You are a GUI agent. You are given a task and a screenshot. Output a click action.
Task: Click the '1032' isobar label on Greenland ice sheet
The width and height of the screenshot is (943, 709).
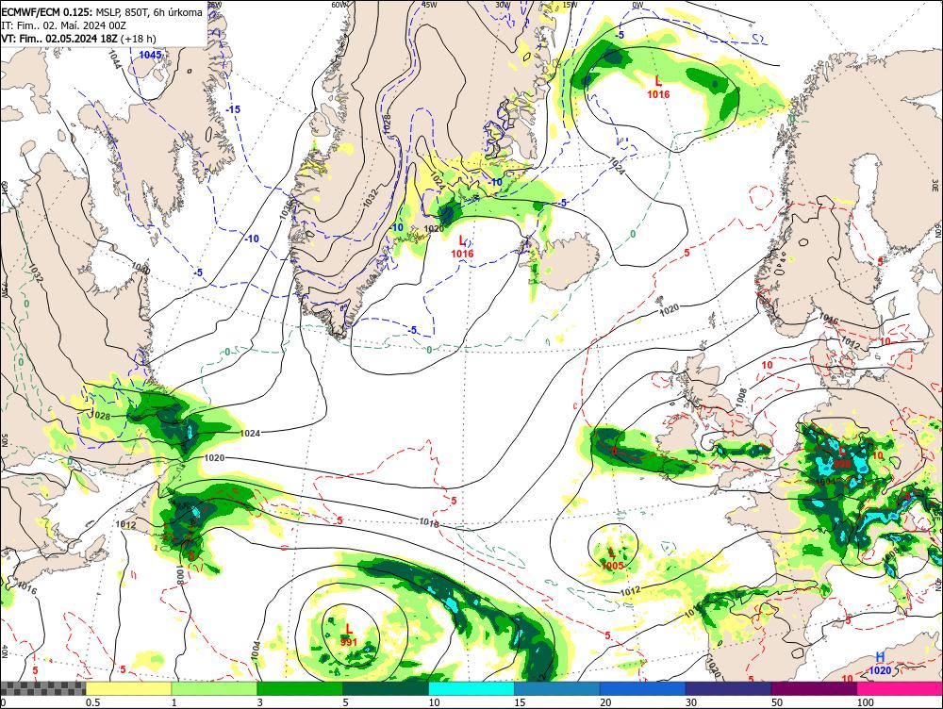(371, 199)
